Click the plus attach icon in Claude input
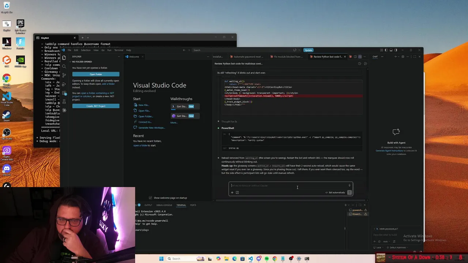 (x=232, y=193)
